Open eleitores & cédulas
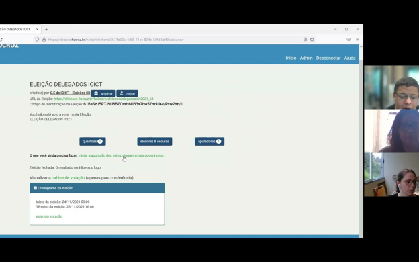The height and width of the screenshot is (262, 419). click(154, 142)
